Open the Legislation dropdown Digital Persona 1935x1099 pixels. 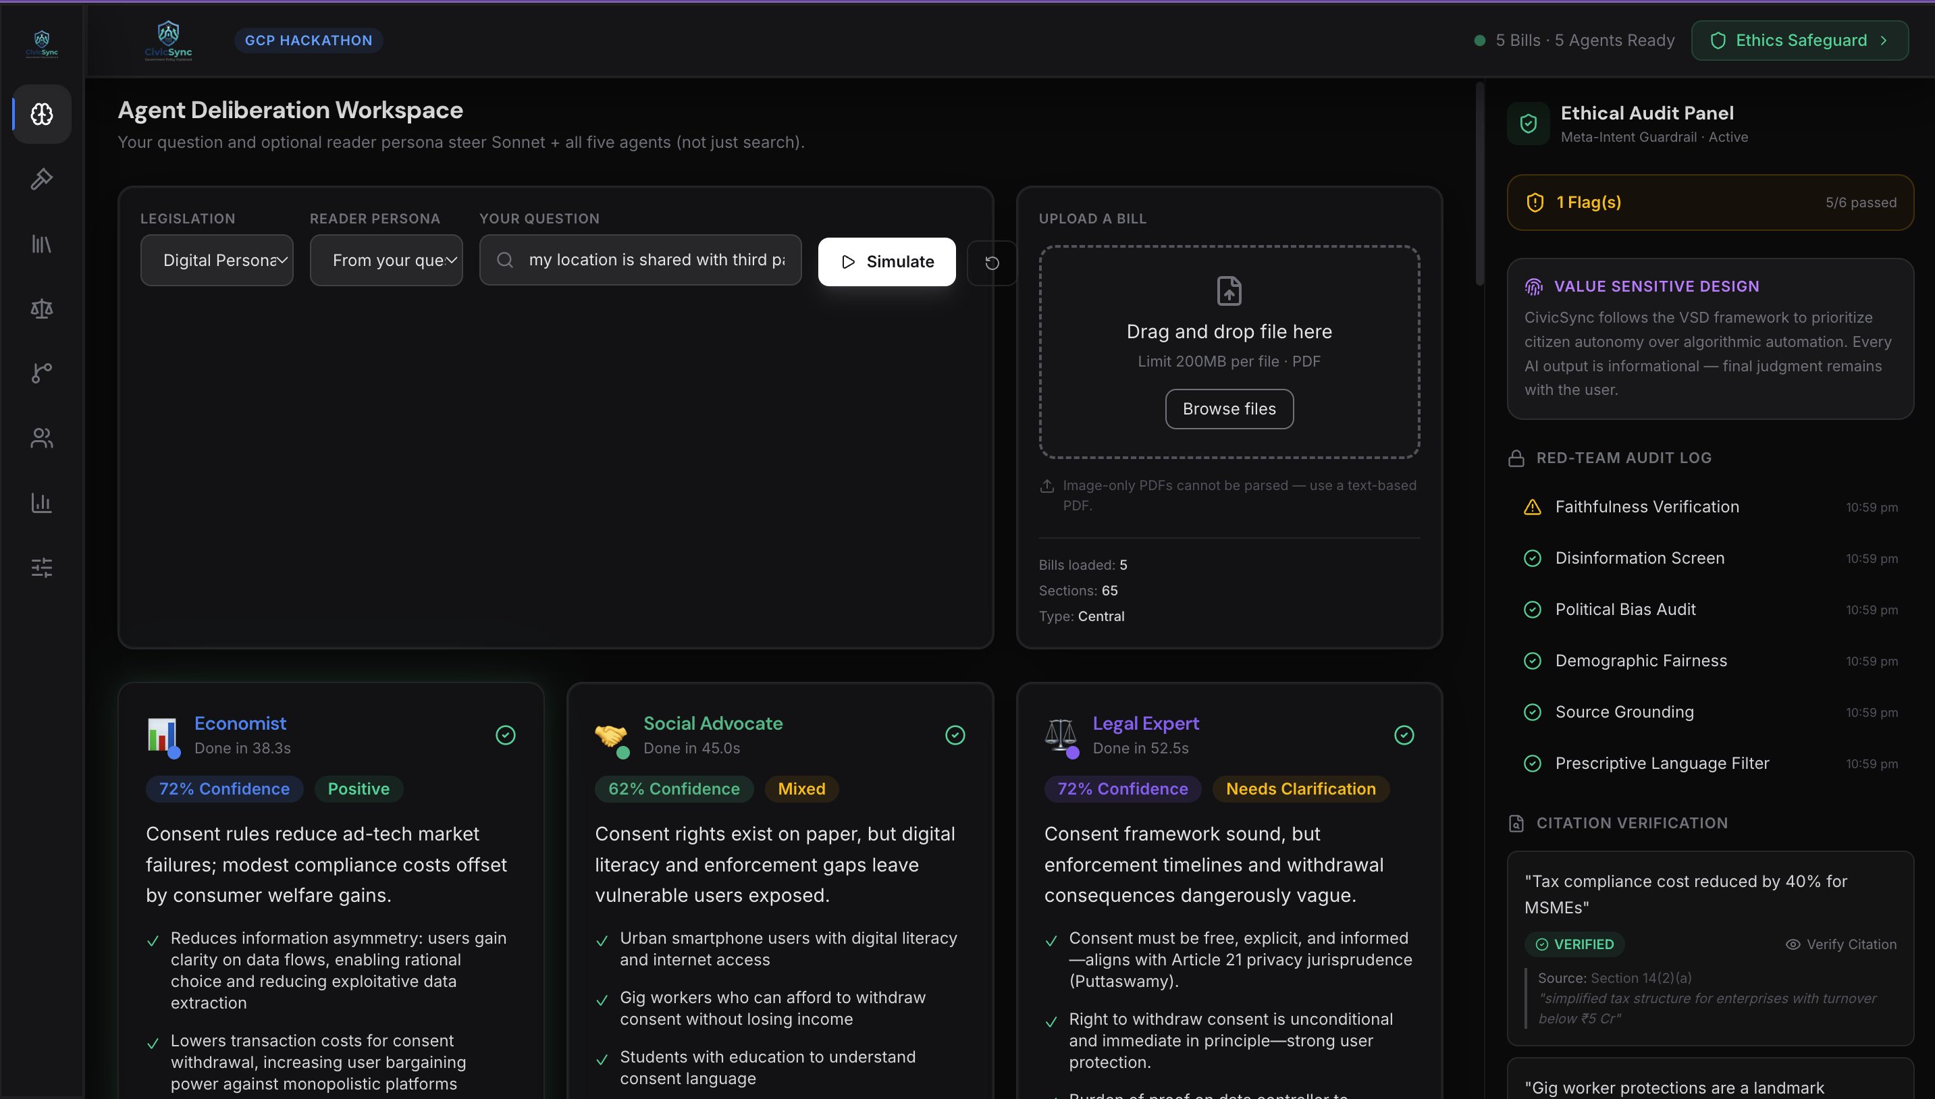pos(217,261)
